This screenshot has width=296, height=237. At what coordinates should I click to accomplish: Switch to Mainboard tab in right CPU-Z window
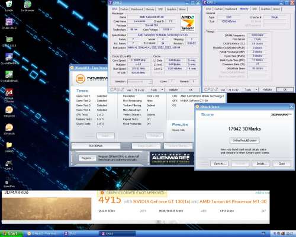click(231, 9)
